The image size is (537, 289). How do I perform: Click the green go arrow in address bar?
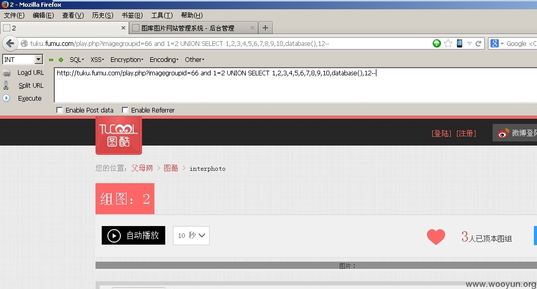[x=437, y=43]
